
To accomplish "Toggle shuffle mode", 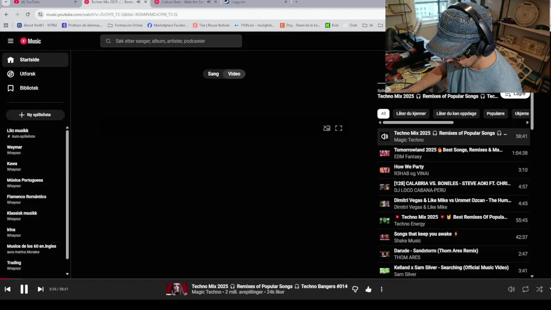I will click(x=539, y=289).
